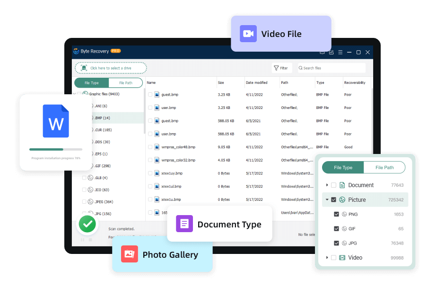Tick the checkbox for xrxw1uy.bmp
The image size is (445, 298).
point(150,173)
